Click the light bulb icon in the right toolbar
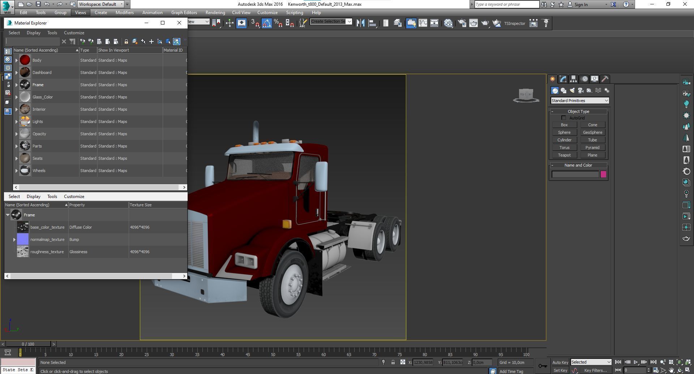The width and height of the screenshot is (694, 374). point(686,104)
